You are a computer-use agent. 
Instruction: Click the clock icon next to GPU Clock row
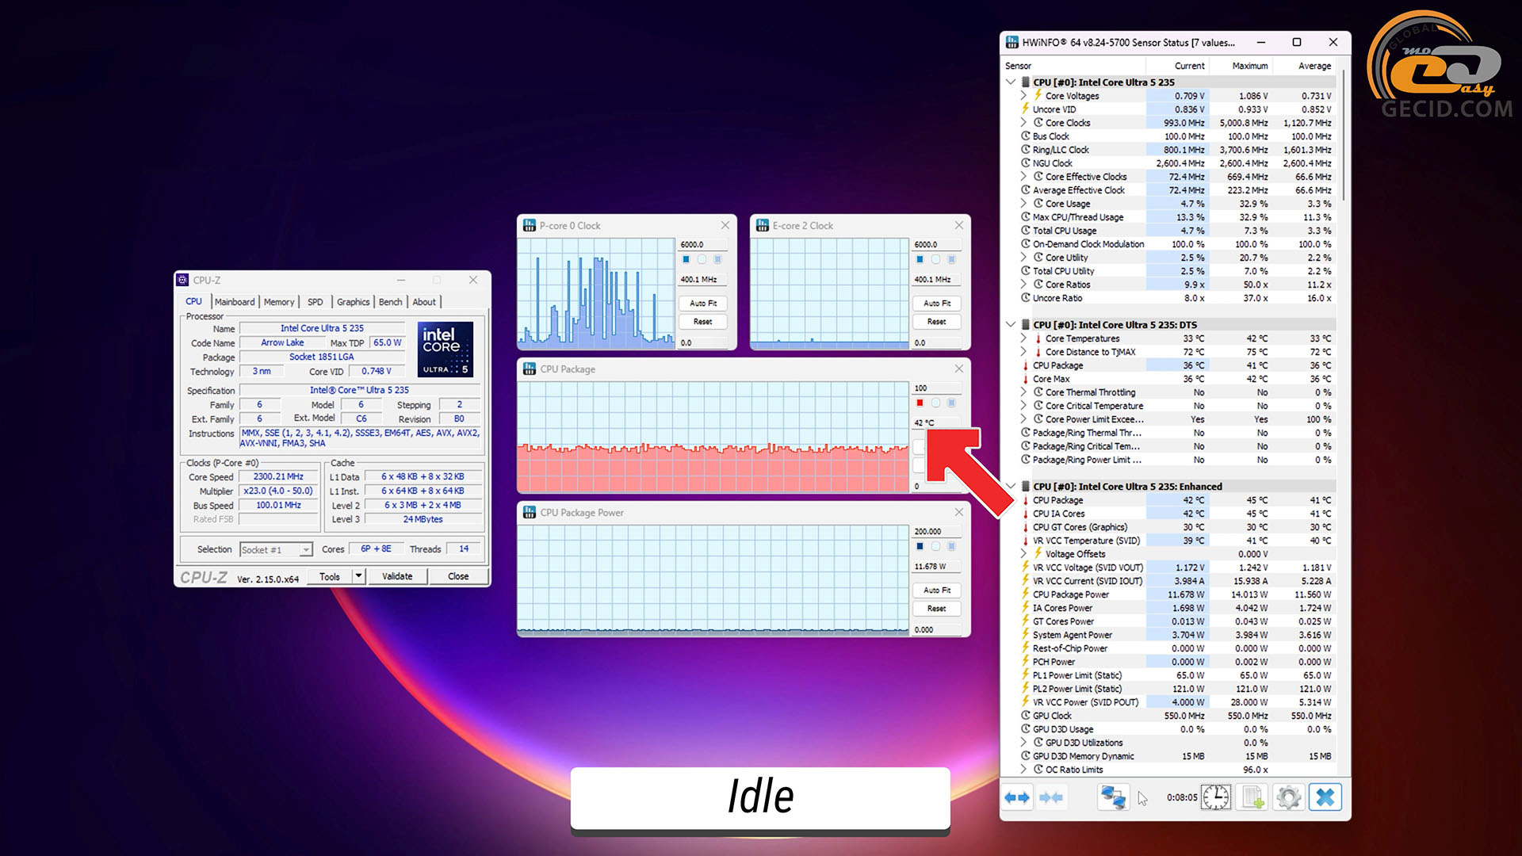click(x=1026, y=716)
